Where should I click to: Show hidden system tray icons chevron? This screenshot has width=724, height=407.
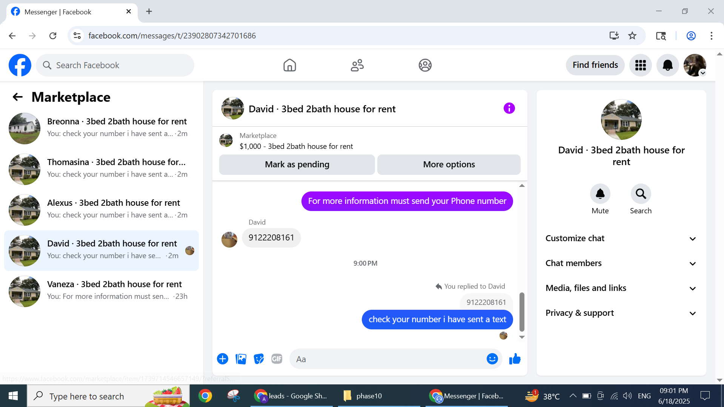point(573,396)
